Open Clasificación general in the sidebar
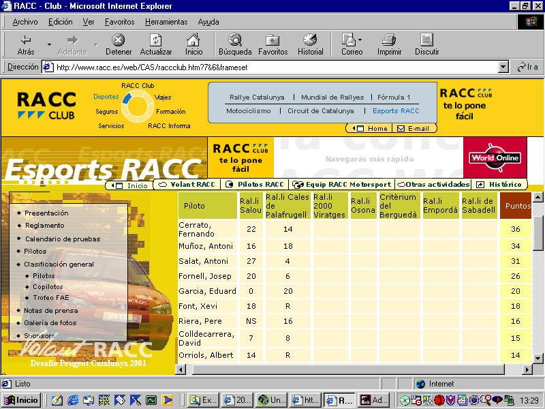This screenshot has height=409, width=545. click(x=59, y=264)
